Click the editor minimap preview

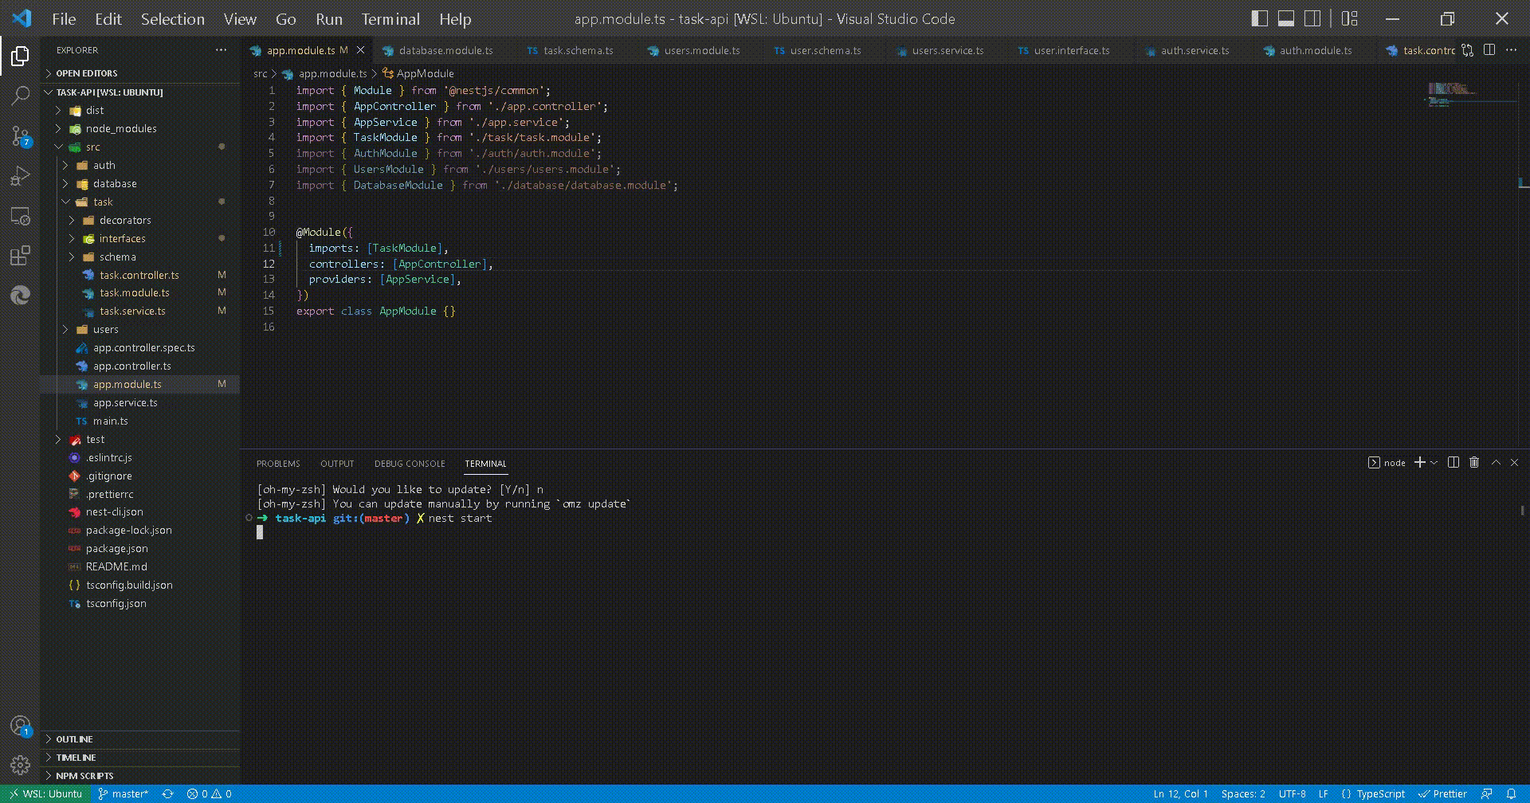tap(1450, 92)
